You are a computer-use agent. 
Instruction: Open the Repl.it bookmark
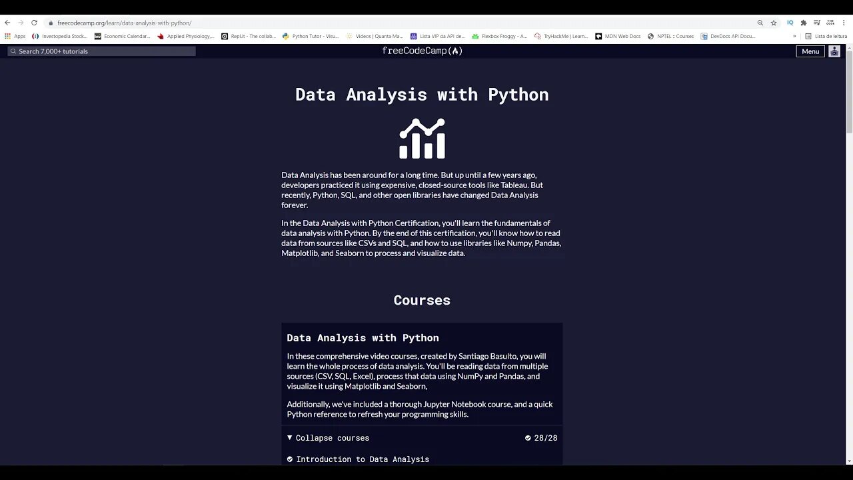(x=249, y=36)
